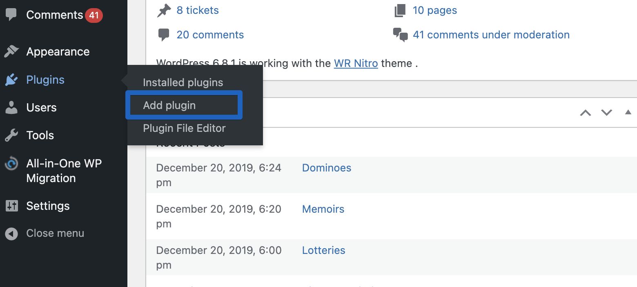Open the 10 pages link
Screen dimensions: 637x287
[434, 10]
